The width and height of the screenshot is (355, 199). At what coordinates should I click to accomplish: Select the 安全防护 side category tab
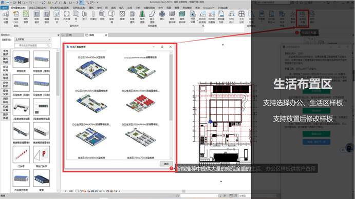point(6,84)
